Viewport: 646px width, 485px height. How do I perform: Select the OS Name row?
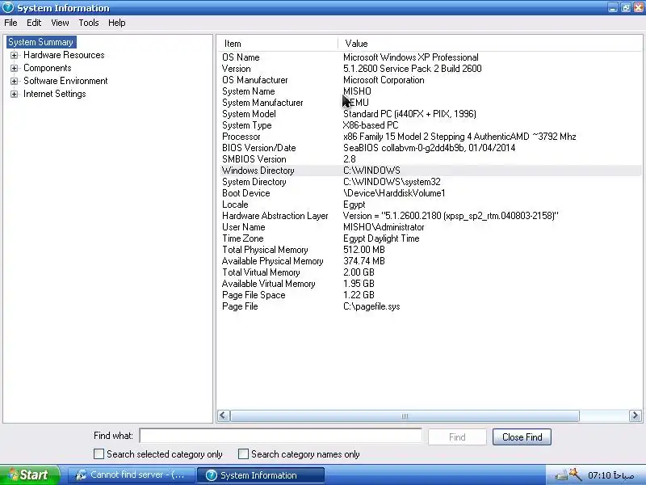click(430, 57)
